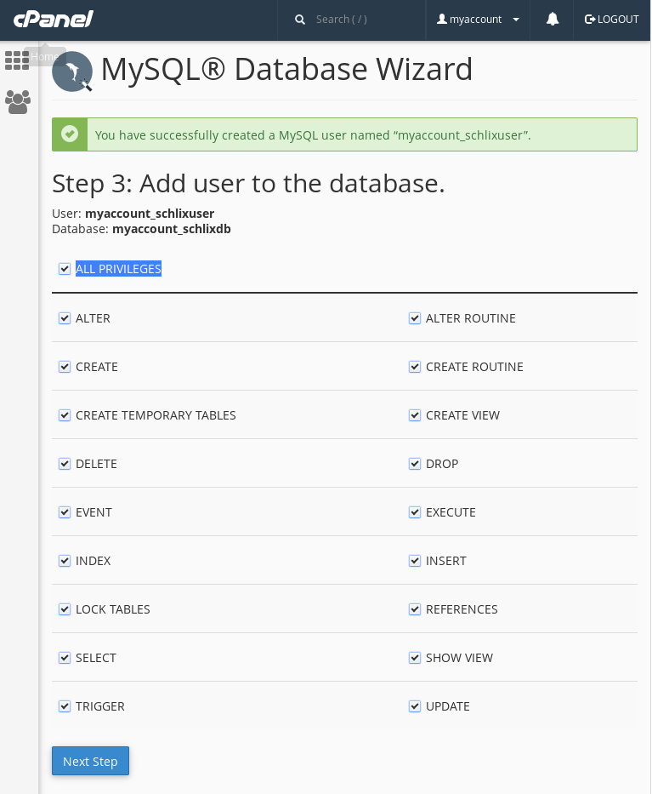
Task: Click the myaccount user silhouette icon
Action: point(441,20)
